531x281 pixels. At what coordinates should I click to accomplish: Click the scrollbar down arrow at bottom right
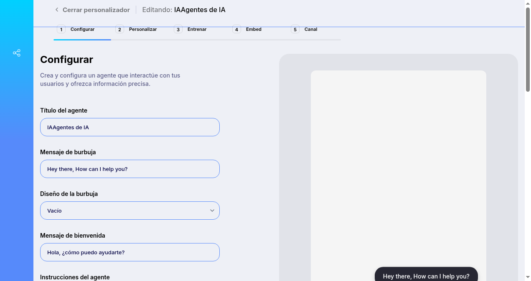coord(528,277)
